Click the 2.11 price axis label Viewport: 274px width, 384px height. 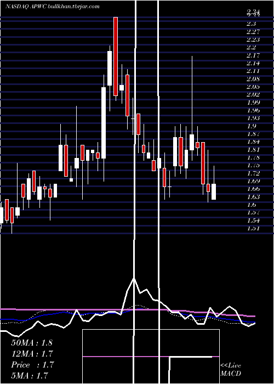tap(253, 71)
